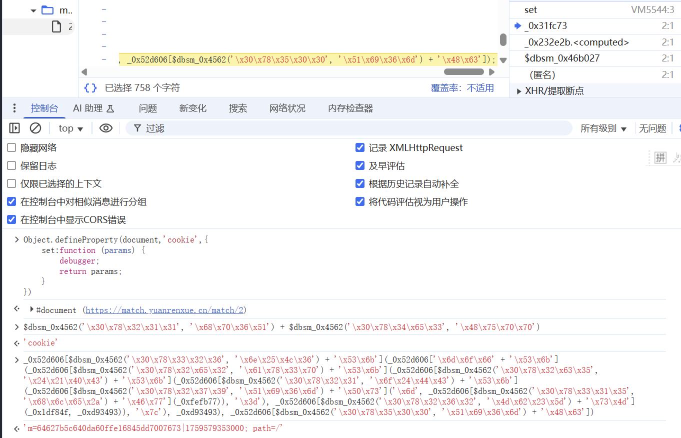
Task: Click the scroll-down arrow of the code pane scrollbar
Action: click(x=503, y=60)
